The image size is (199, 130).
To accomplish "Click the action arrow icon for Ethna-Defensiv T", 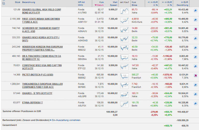I will pos(195,104).
